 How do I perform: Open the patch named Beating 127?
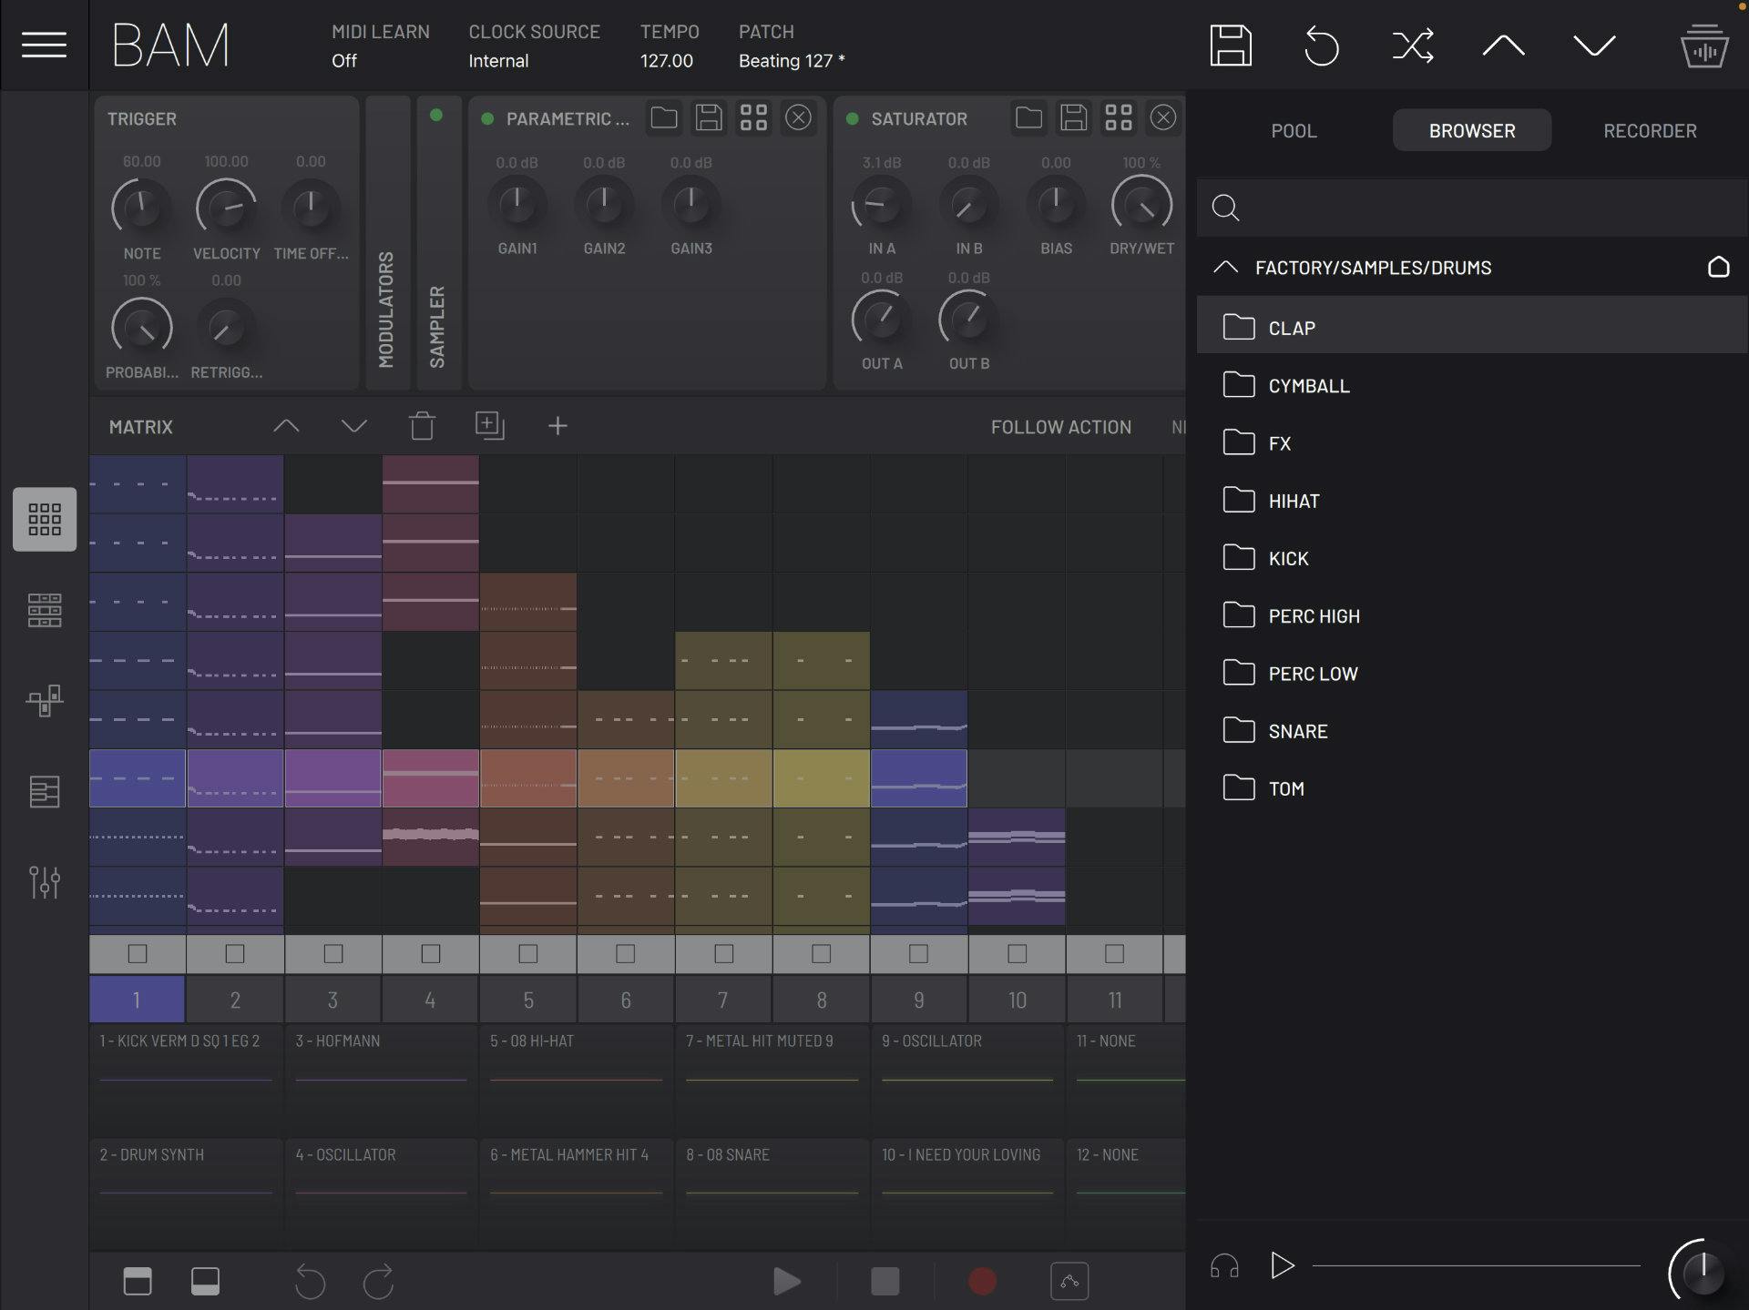790,60
